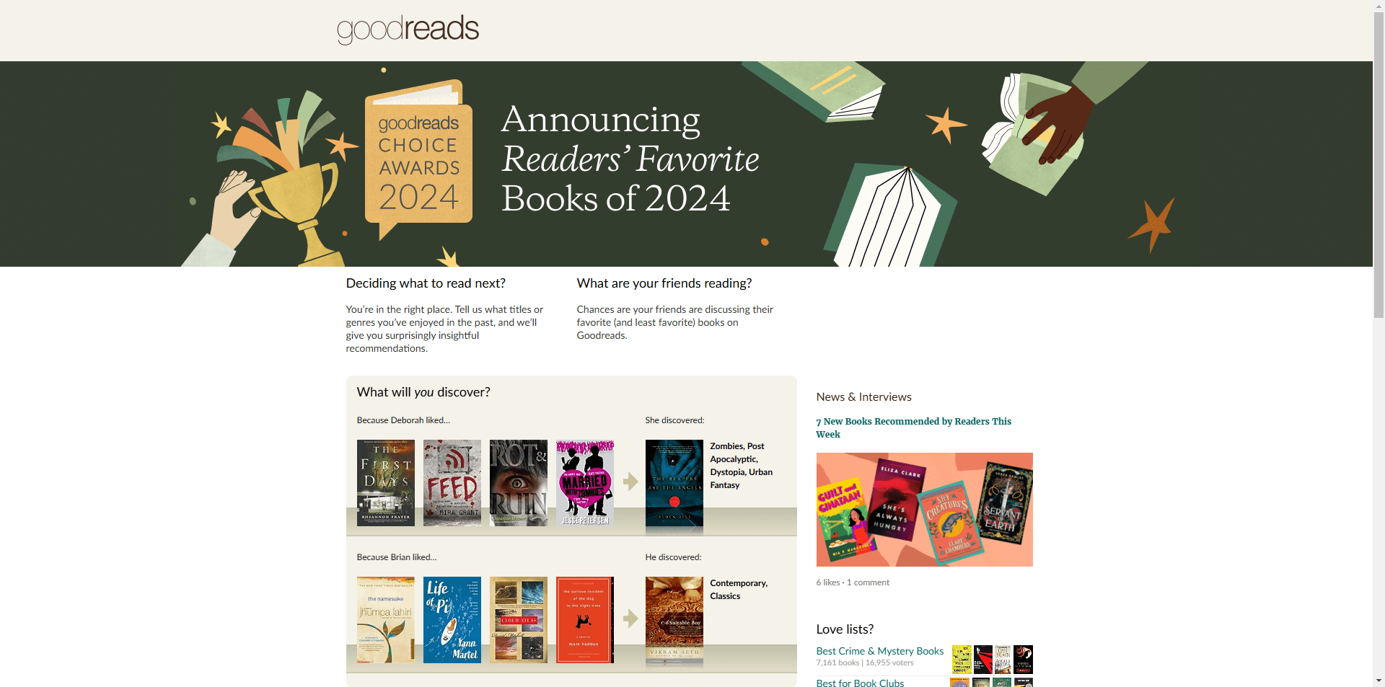Click the goodreads logo

coord(408,30)
